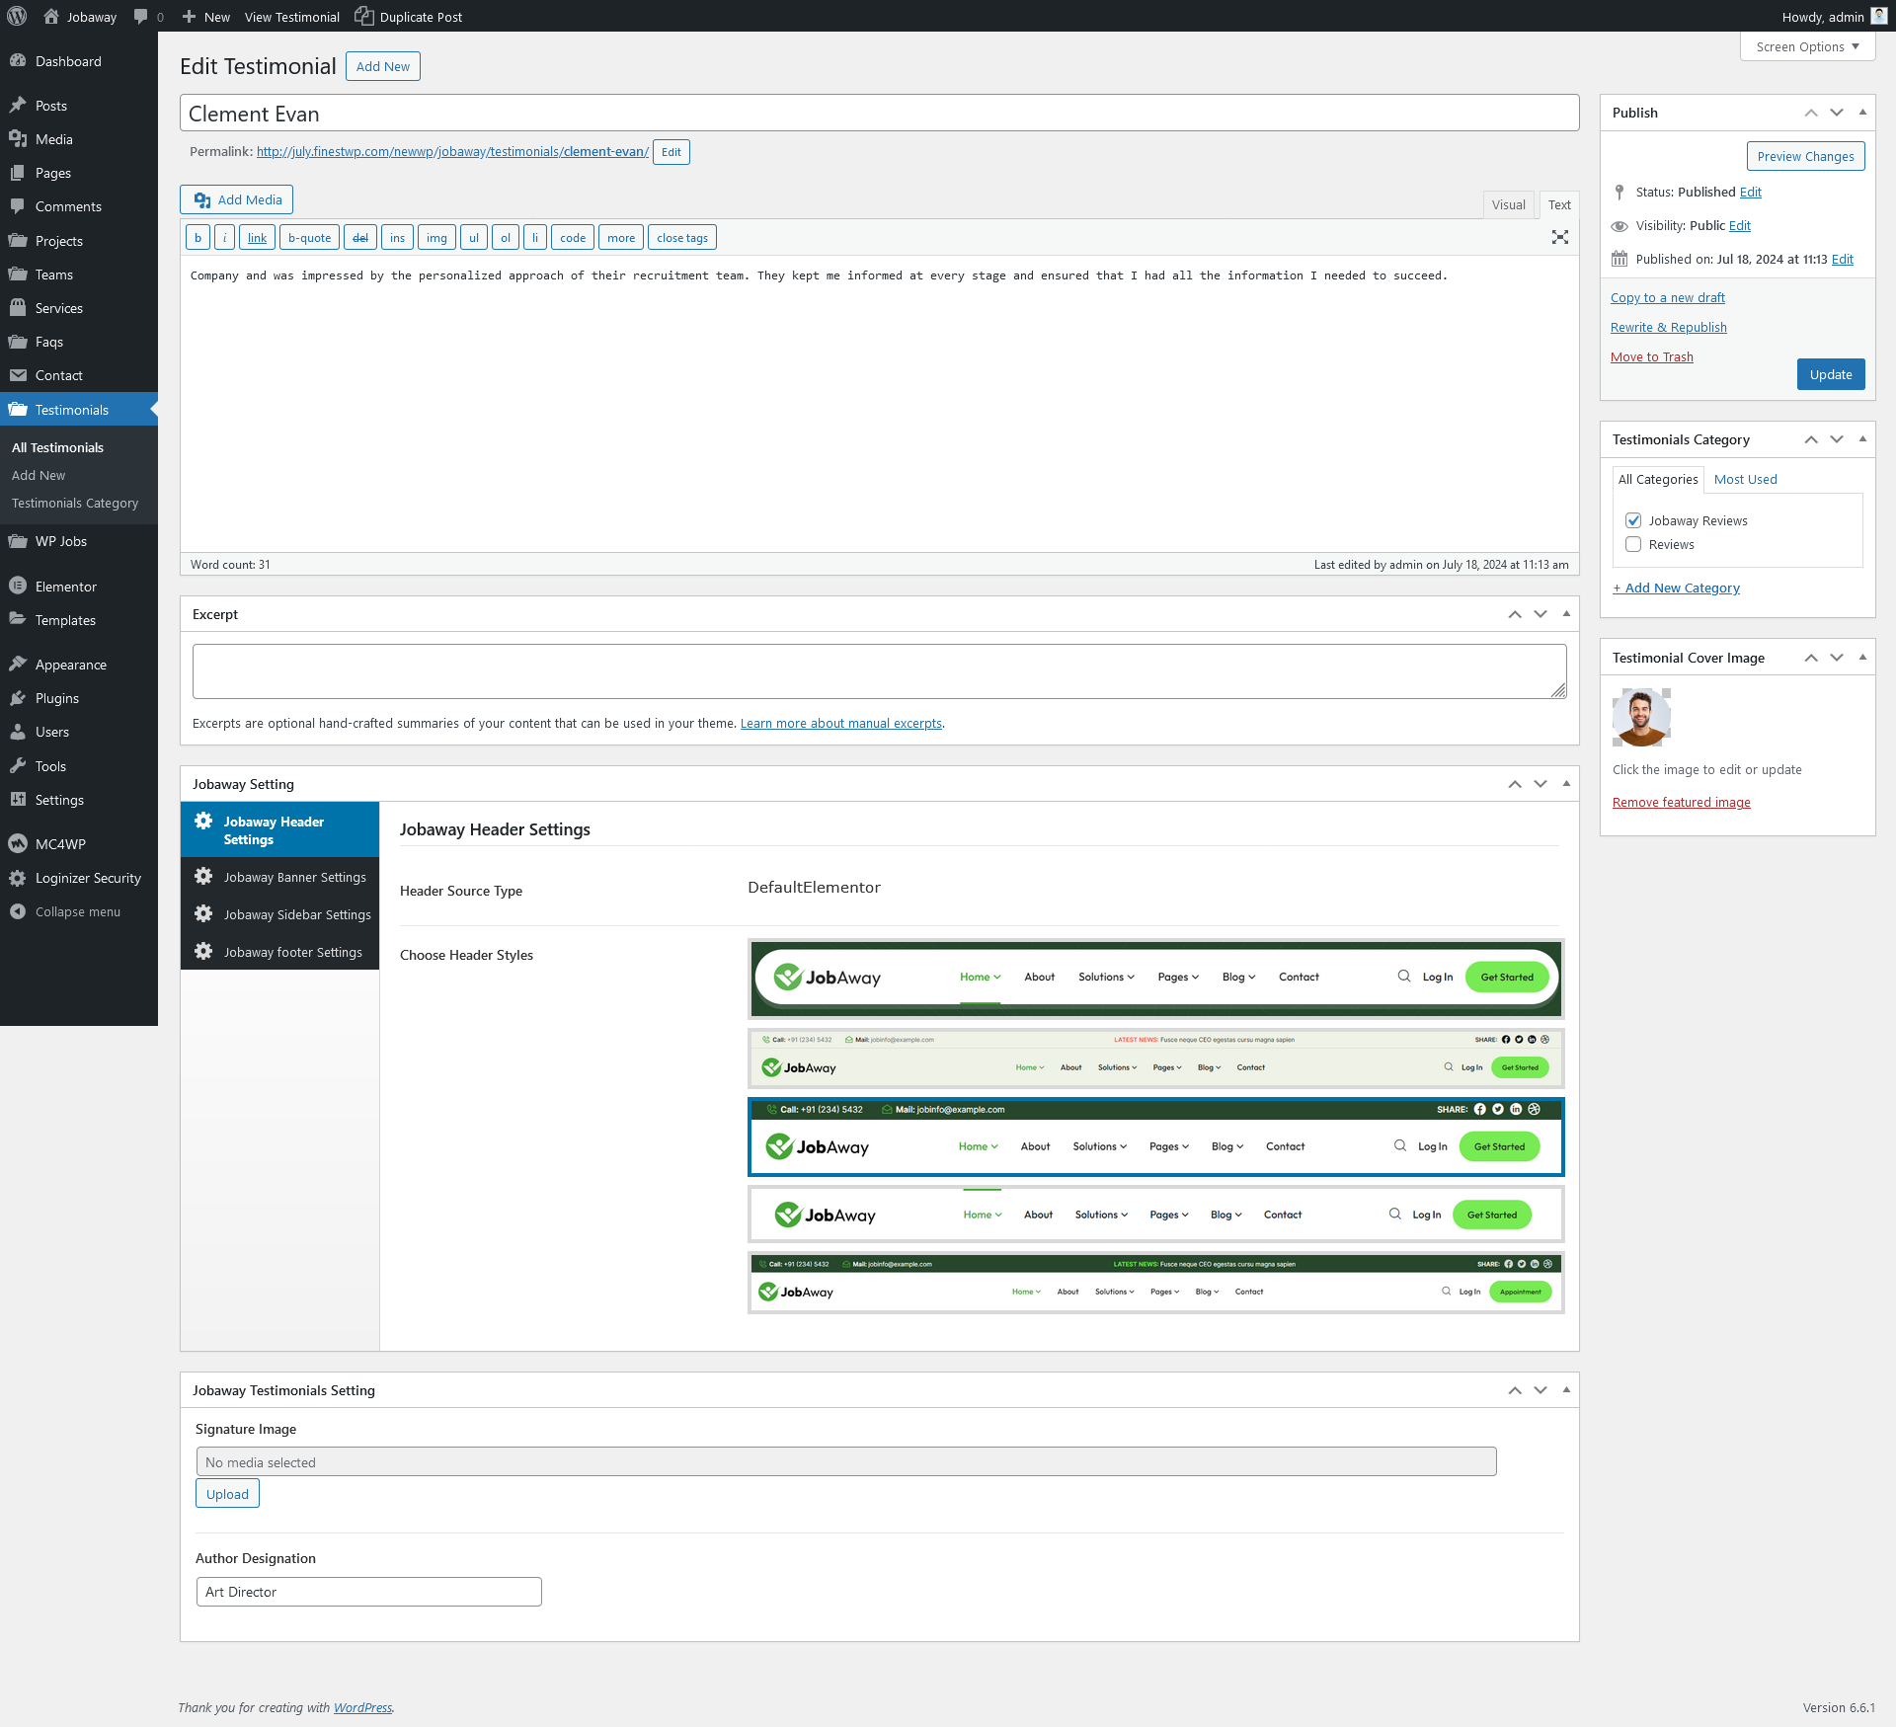Viewport: 1896px width, 1727px height.
Task: Click the WordPress logo icon in admin bar
Action: click(17, 16)
